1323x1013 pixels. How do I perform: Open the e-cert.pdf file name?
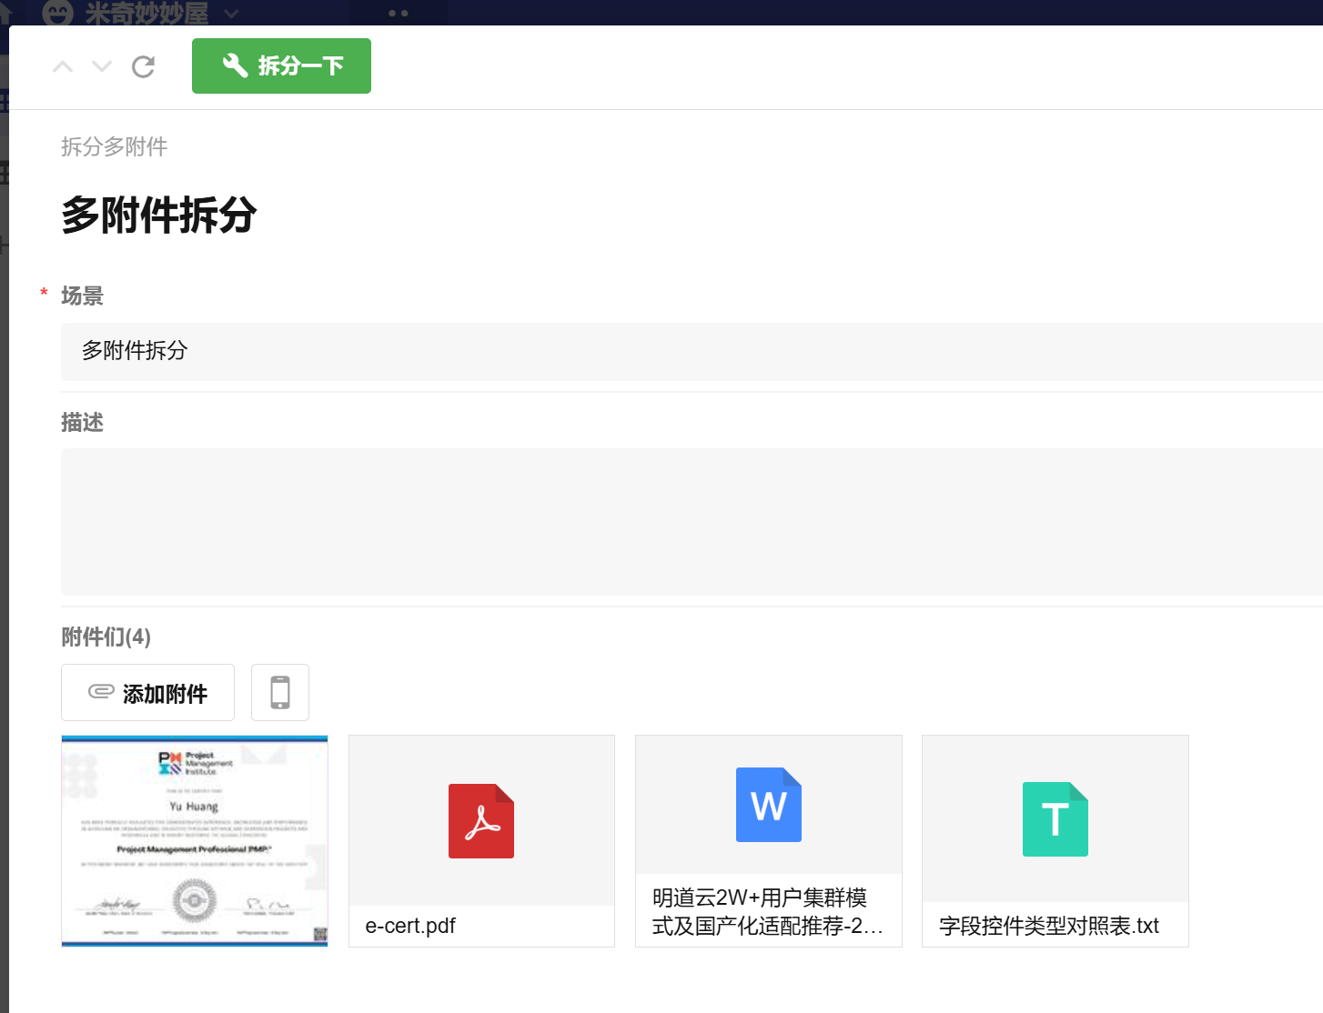click(410, 926)
